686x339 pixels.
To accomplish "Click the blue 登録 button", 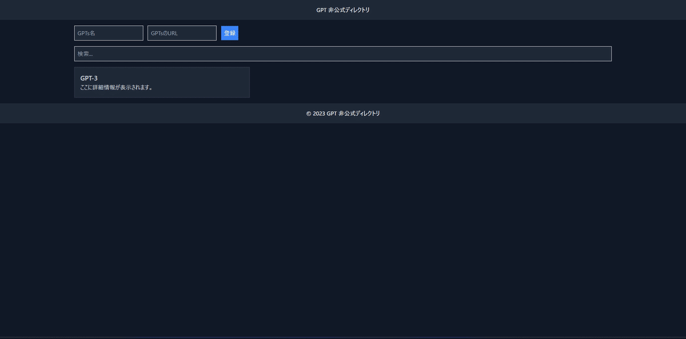I will pyautogui.click(x=230, y=33).
